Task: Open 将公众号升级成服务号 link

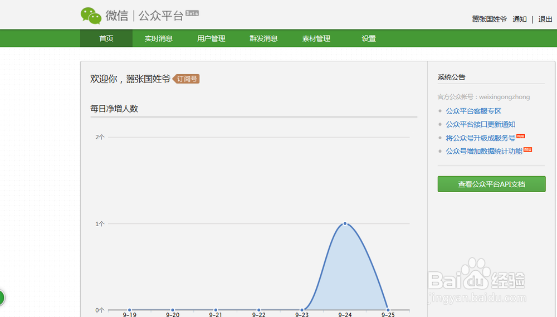Action: 480,138
